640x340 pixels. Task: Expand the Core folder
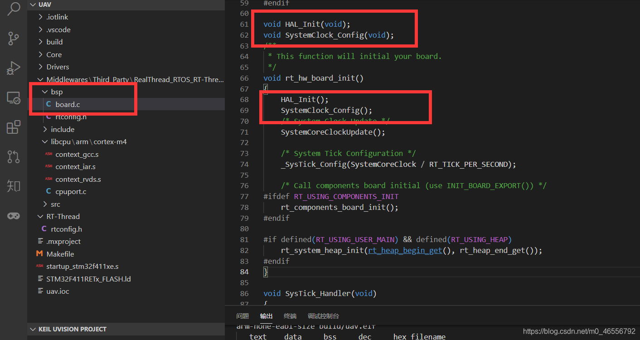[41, 54]
